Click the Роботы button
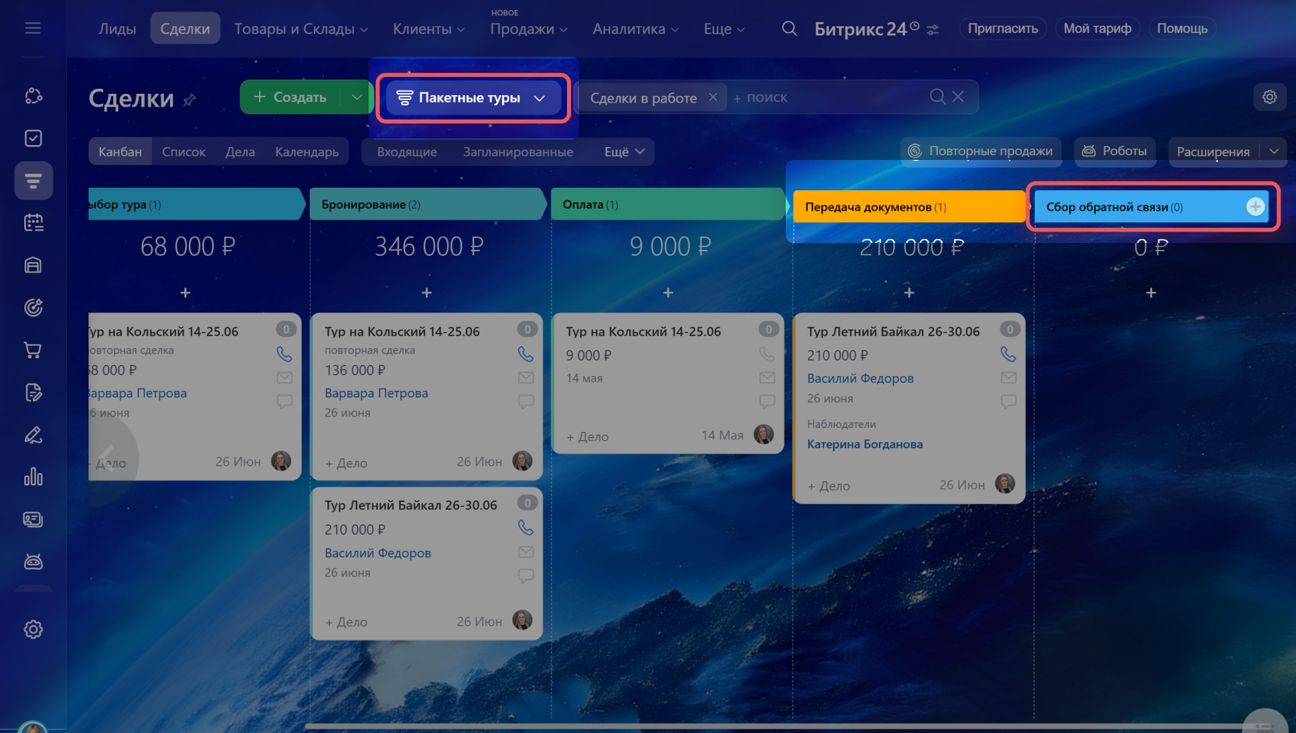The height and width of the screenshot is (733, 1296). pyautogui.click(x=1114, y=151)
